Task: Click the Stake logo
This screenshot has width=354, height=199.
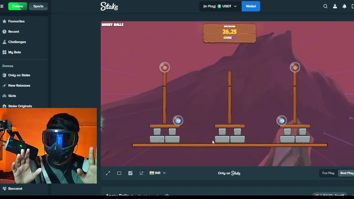Action: (109, 6)
